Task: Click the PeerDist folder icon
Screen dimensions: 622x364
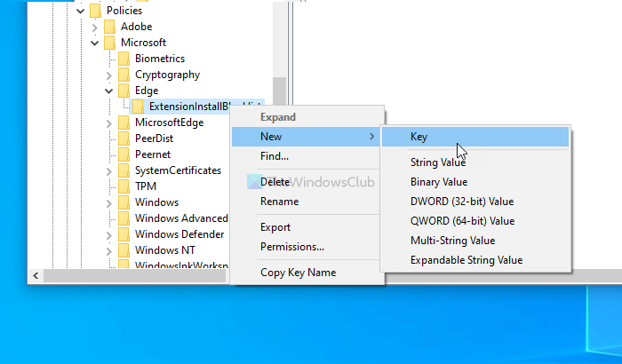Action: click(124, 138)
